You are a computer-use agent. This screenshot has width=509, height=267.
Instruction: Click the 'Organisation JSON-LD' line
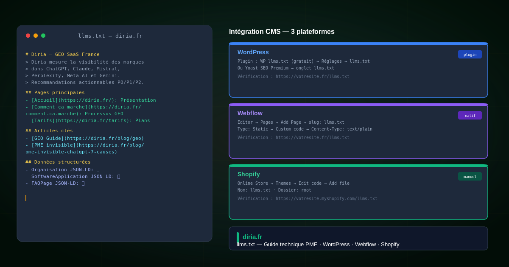62,170
